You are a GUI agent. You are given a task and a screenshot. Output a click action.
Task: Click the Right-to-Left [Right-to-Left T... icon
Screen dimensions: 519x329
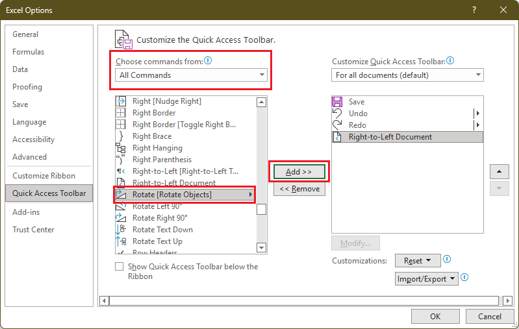pyautogui.click(x=121, y=171)
